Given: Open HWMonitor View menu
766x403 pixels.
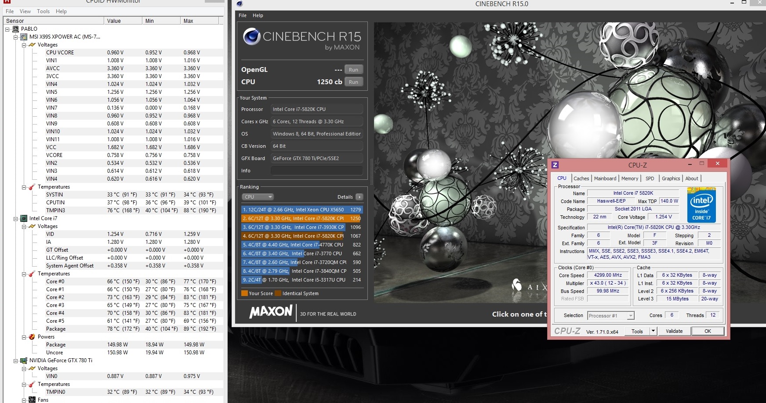Looking at the screenshot, I should (25, 11).
